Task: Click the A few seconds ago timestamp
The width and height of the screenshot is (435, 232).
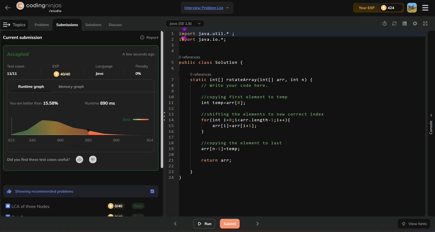Action: tap(138, 54)
